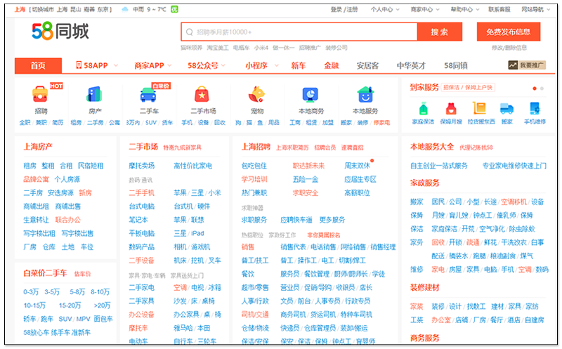The width and height of the screenshot is (562, 349).
Task: Open the 二手市场 shopping bag icon
Action: point(202,95)
